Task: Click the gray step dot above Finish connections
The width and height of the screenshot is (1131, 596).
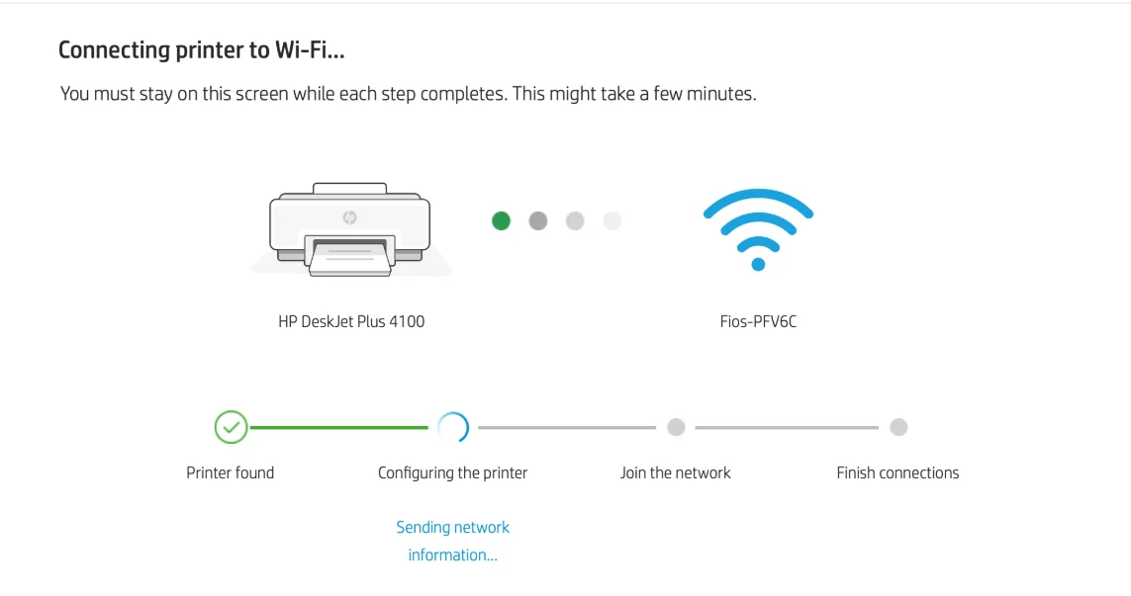Action: pos(898,427)
